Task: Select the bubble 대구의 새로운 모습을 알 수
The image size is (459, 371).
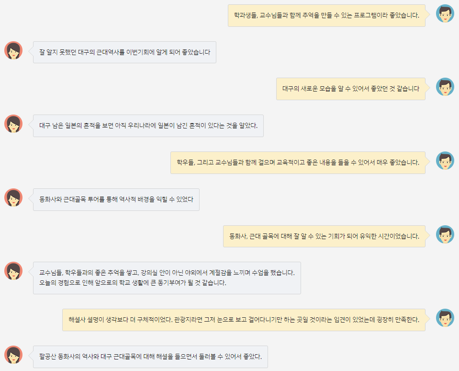Action: [x=351, y=89]
